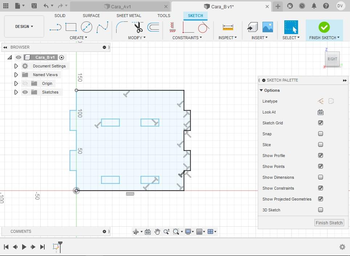
Task: Choose the Trim scissors tool
Action: click(x=138, y=27)
